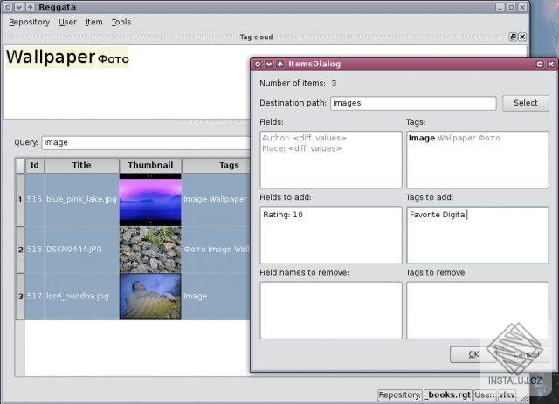Sort table by Id column header
Viewport: 559px width, 404px height.
click(35, 165)
